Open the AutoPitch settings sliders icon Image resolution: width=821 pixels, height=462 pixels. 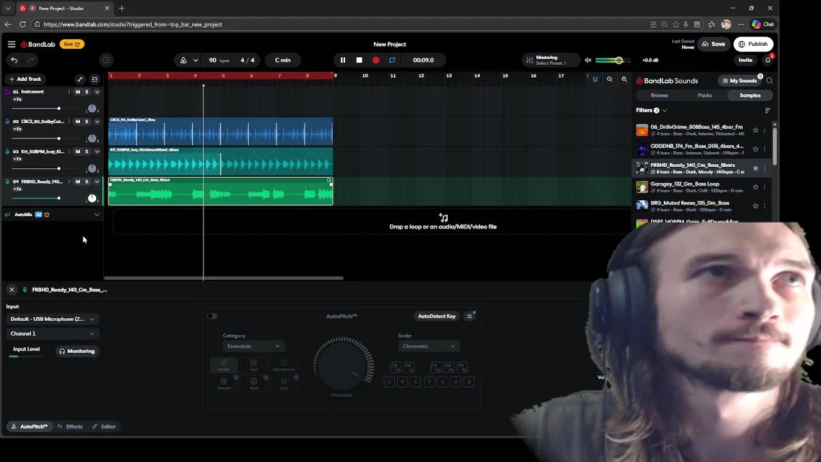click(x=470, y=316)
